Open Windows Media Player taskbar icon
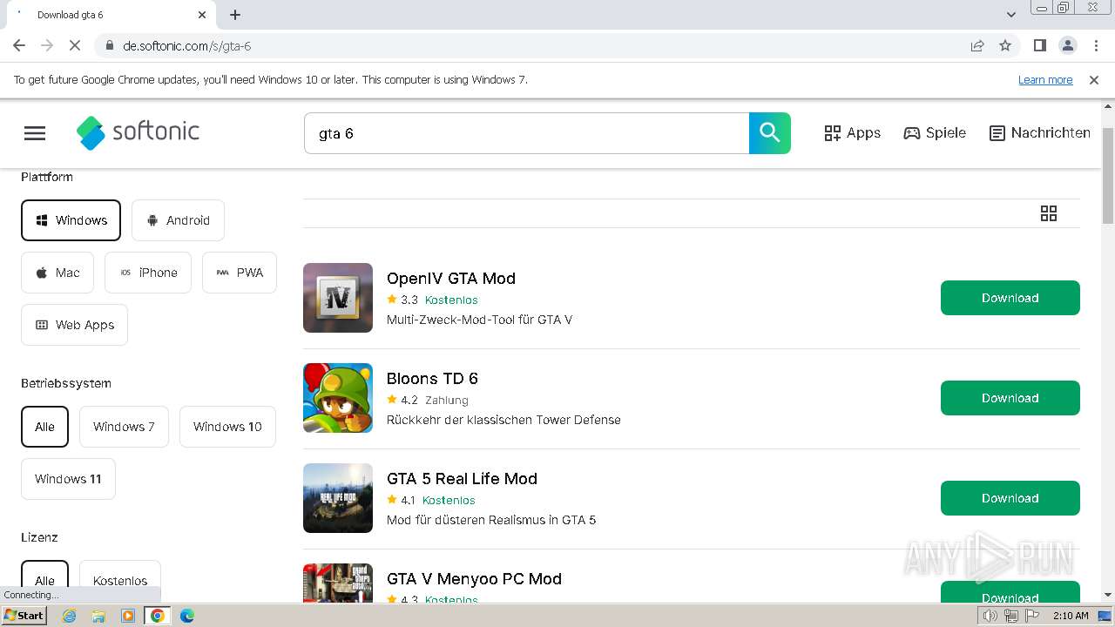1115x627 pixels. click(x=128, y=616)
